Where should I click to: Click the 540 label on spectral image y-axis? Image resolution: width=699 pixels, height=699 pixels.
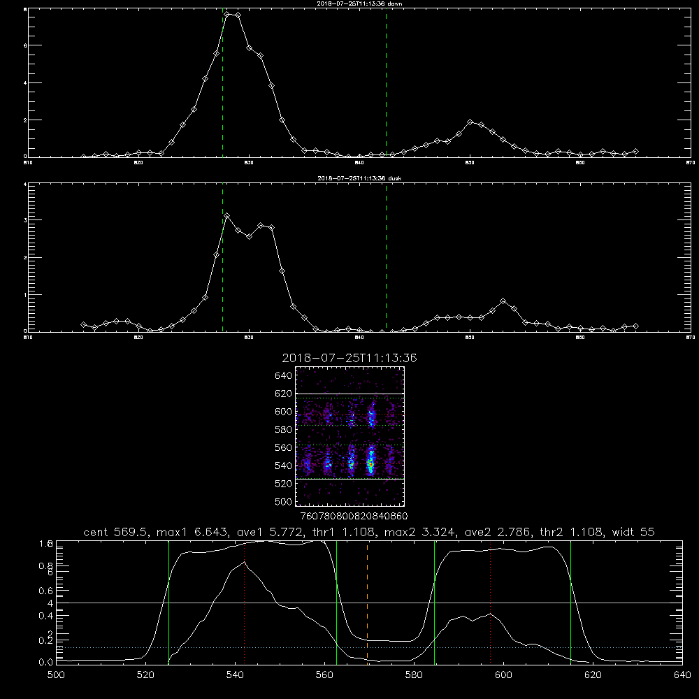click(284, 466)
